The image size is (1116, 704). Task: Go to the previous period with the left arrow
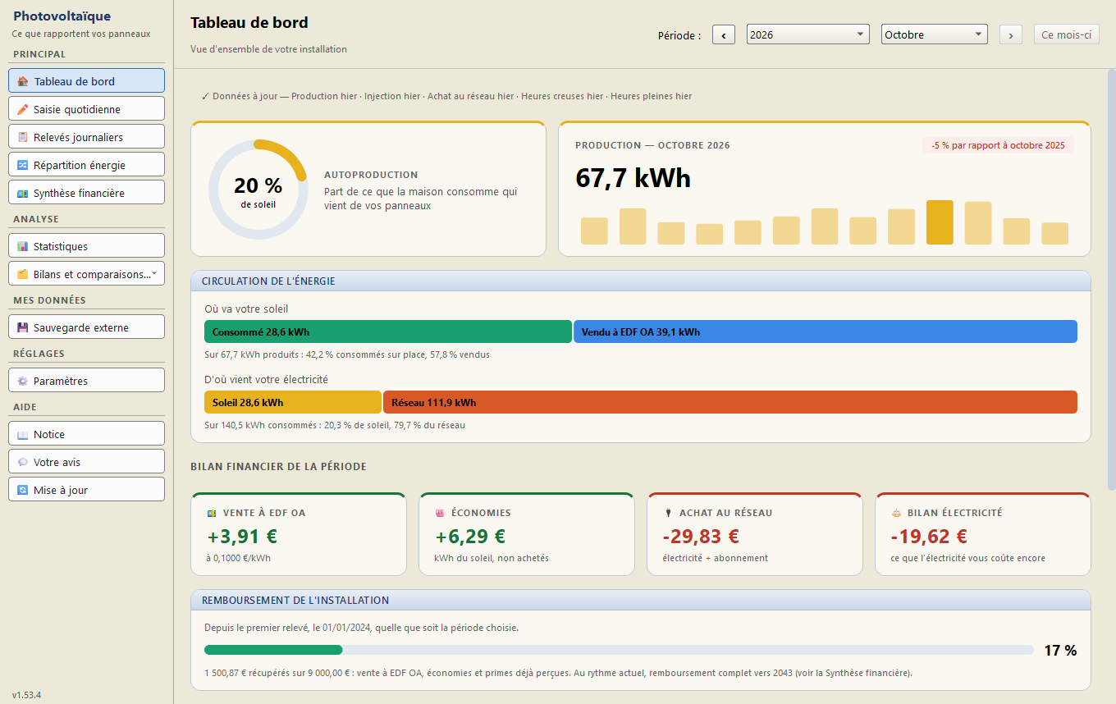click(724, 34)
